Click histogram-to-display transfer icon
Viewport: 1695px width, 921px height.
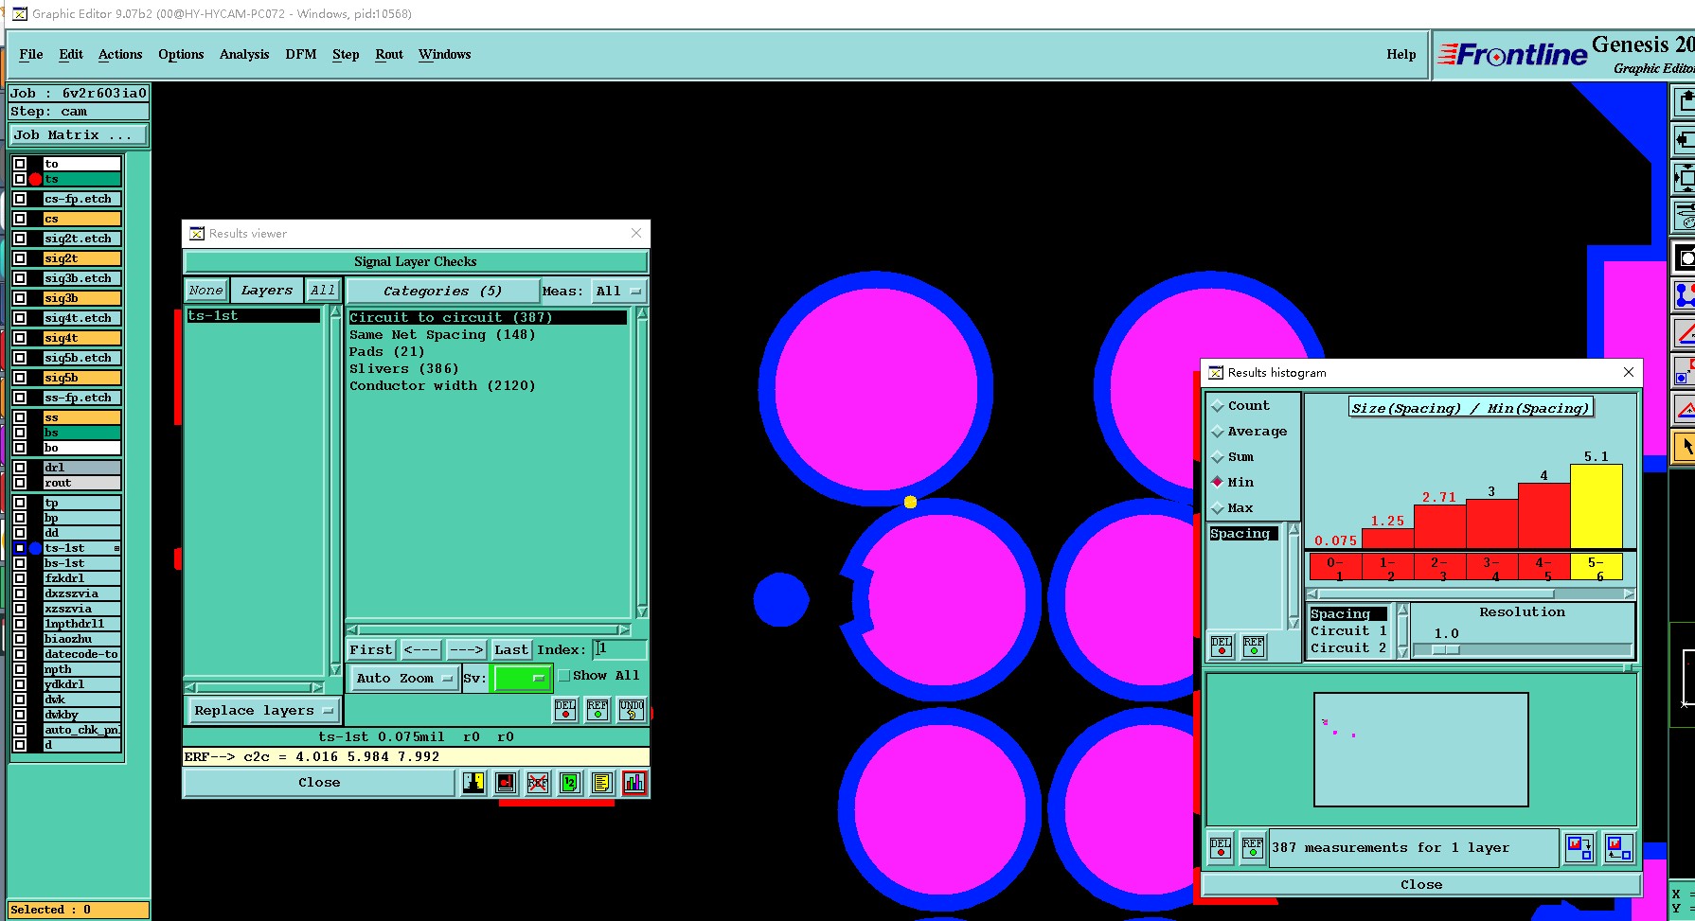[x=1579, y=847]
